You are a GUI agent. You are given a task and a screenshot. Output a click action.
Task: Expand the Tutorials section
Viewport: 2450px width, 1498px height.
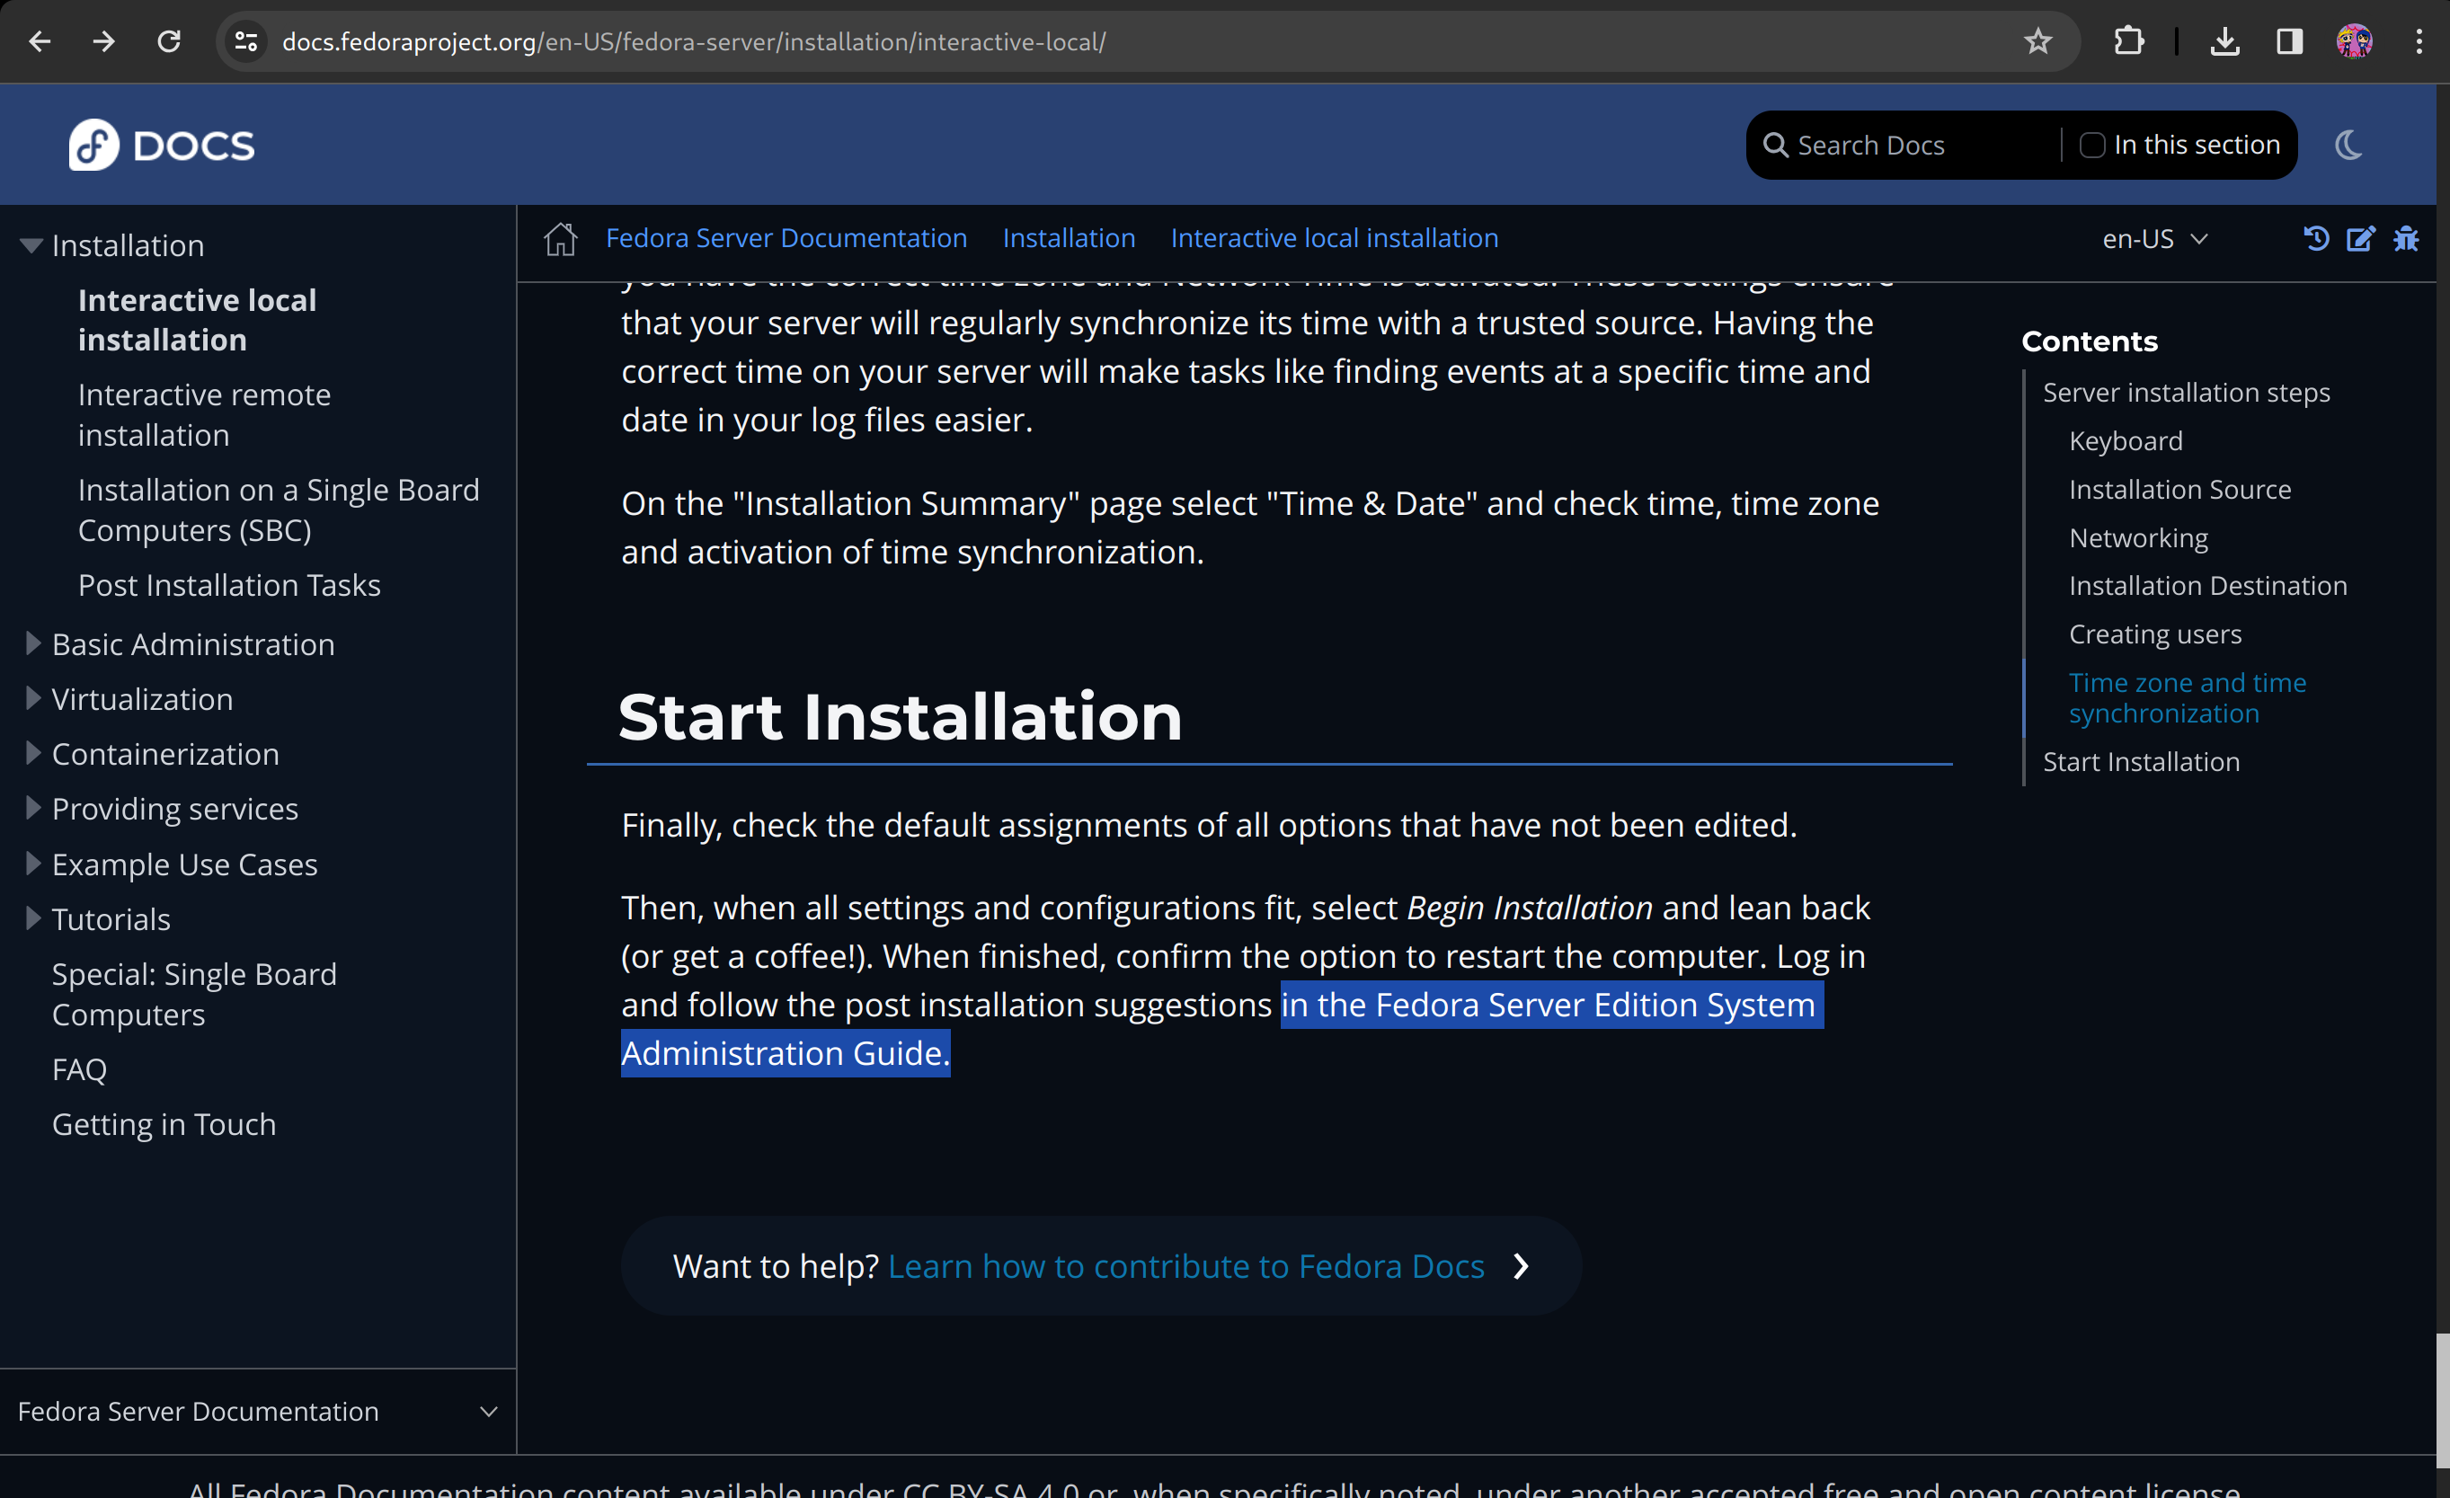click(33, 918)
